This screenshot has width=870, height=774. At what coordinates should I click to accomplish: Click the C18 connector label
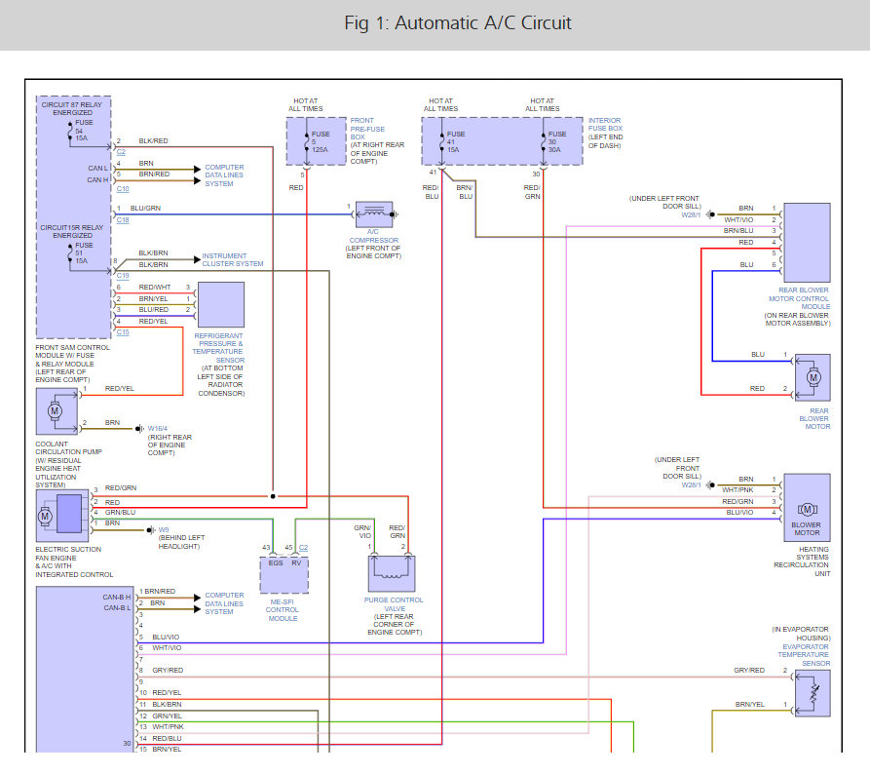(122, 221)
